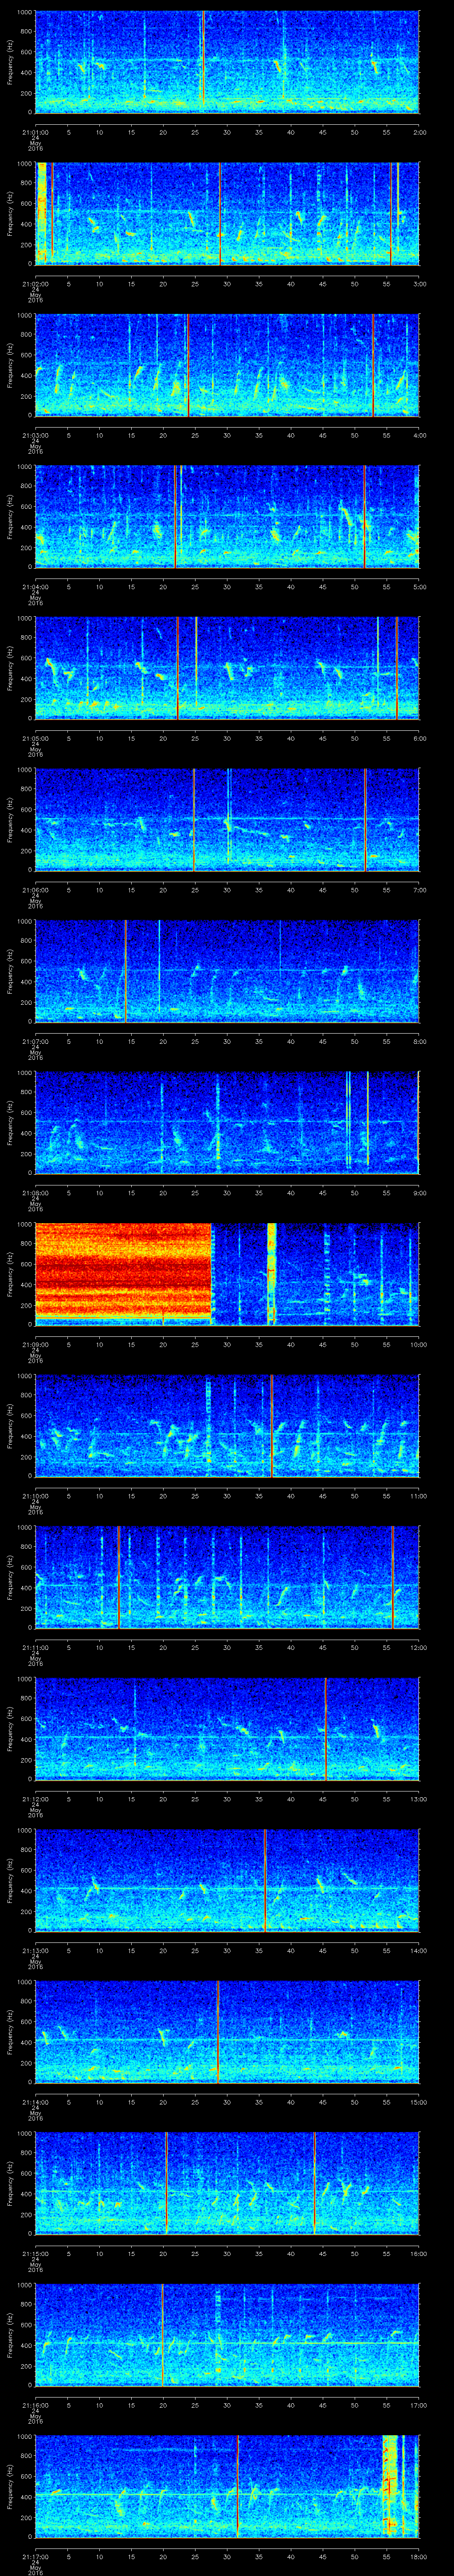The height and width of the screenshot is (2576, 454).
Task: Click 'Frequency (Hz)' axis label of the 21:01:00 panel
Action: coord(10,62)
